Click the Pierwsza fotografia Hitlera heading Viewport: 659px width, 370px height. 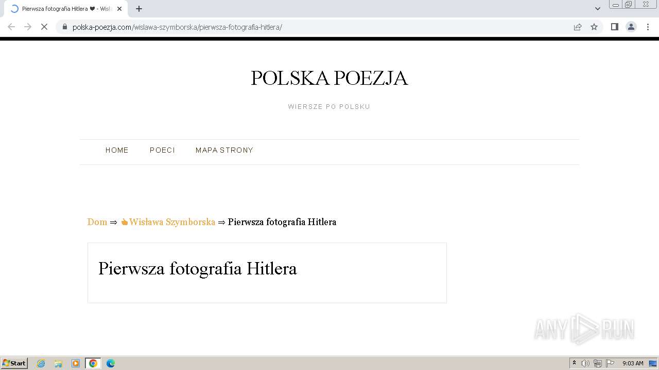click(x=198, y=269)
